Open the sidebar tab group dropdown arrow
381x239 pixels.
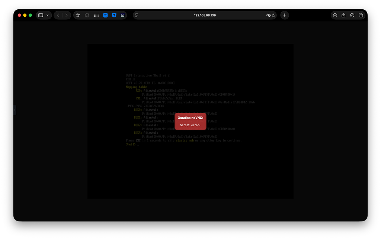coord(47,15)
